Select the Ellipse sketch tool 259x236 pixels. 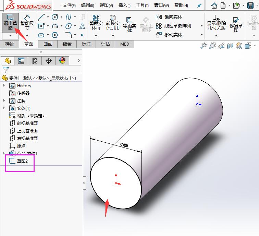[x=69, y=26]
